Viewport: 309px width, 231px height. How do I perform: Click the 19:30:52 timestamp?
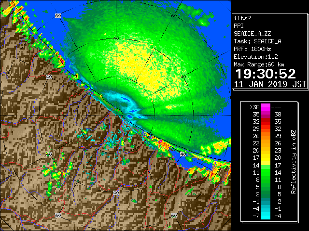pyautogui.click(x=266, y=74)
